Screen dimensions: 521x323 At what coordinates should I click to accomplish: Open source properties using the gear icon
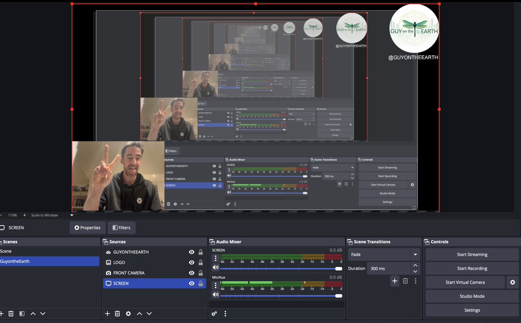128,313
